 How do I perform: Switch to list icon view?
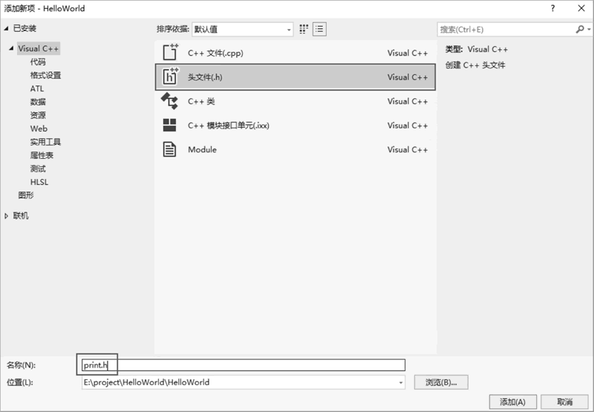coord(319,29)
